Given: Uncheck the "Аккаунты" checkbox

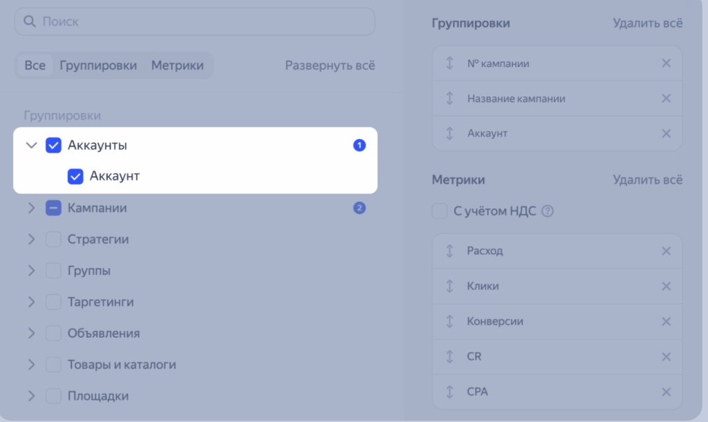Looking at the screenshot, I should pos(53,145).
